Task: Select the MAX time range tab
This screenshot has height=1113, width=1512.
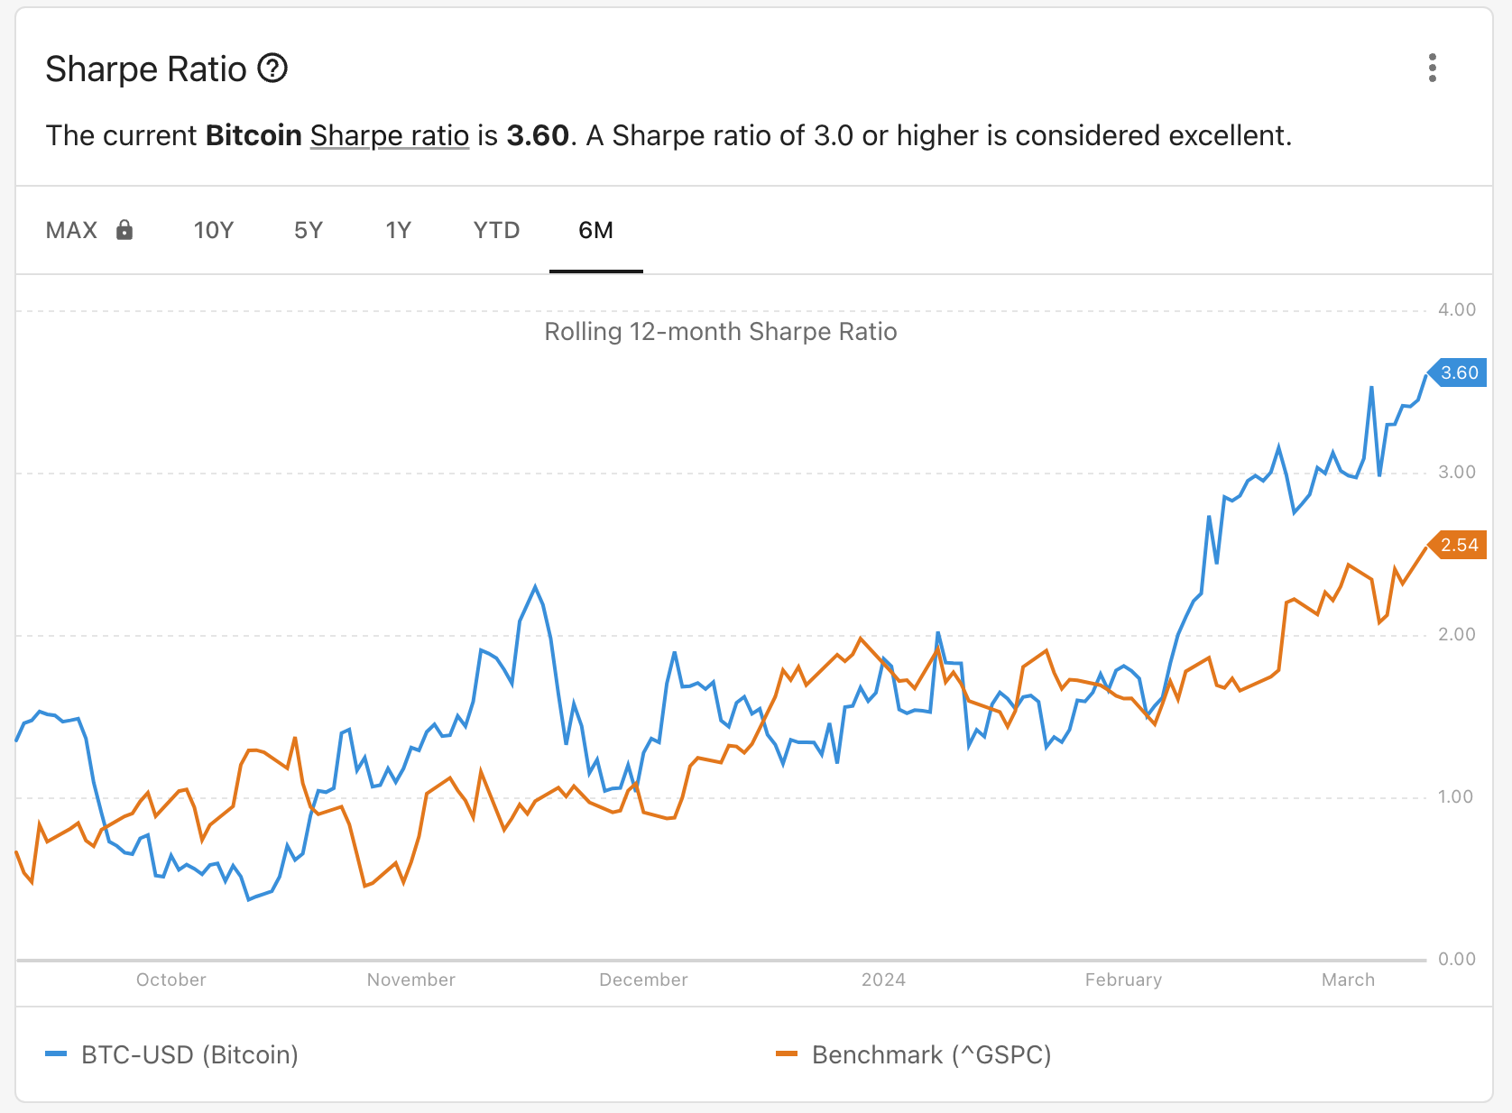Action: (x=71, y=231)
